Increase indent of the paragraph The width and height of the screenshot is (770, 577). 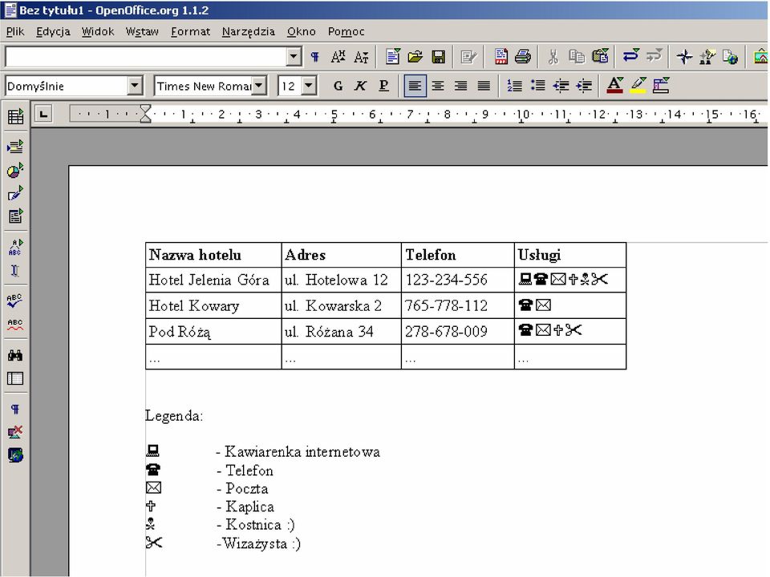click(x=584, y=86)
